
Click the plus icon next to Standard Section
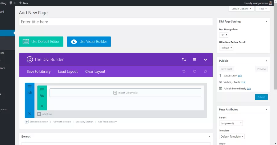(26, 122)
